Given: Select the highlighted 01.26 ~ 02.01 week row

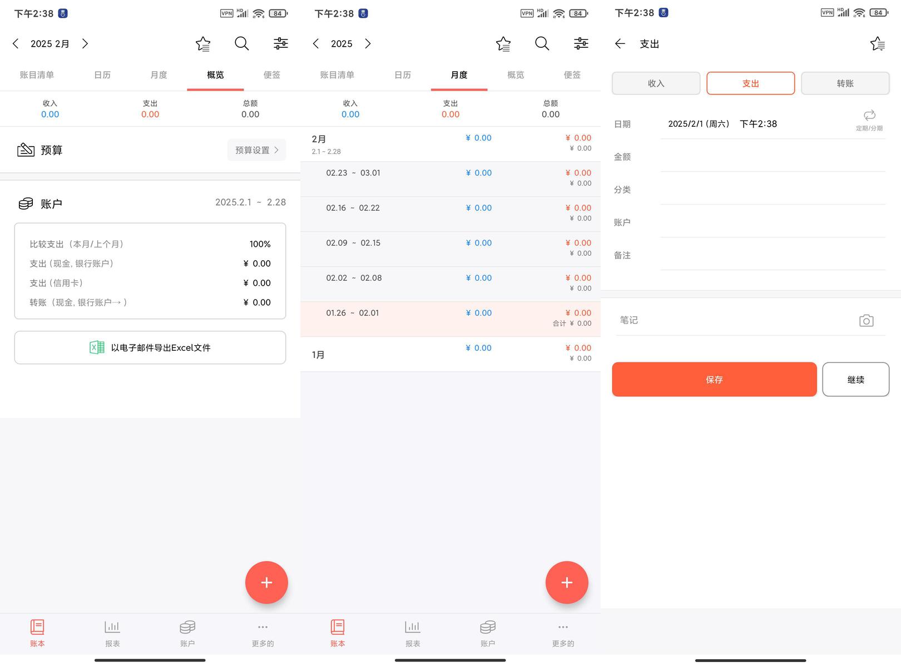Looking at the screenshot, I should [450, 319].
